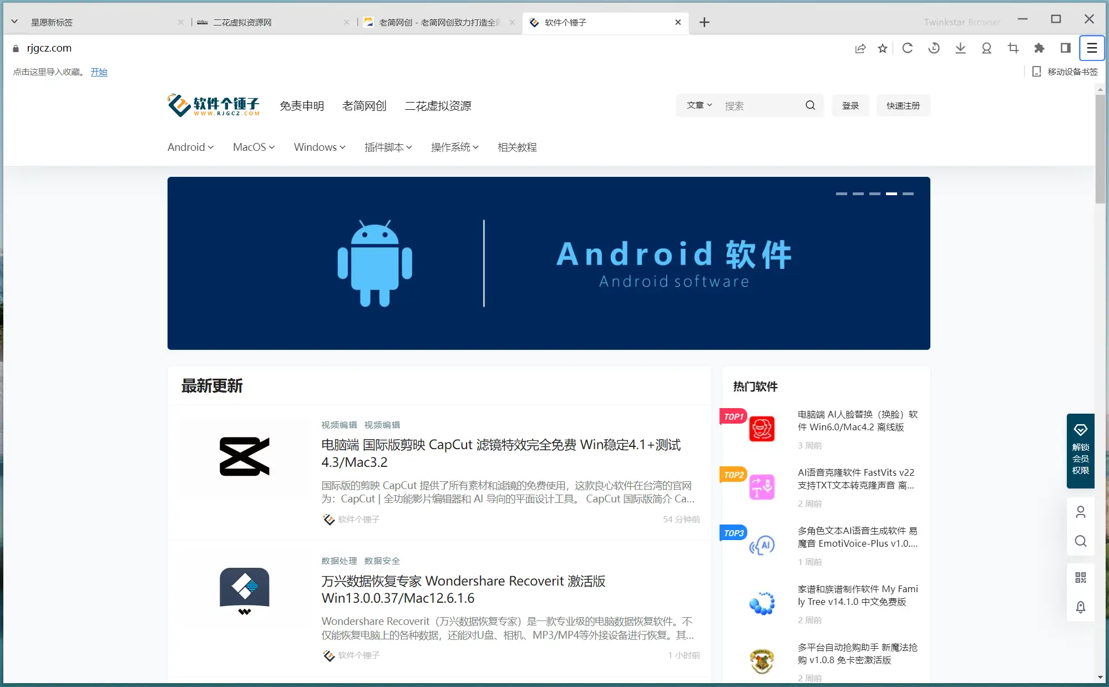
Task: Expand the Windows menu dropdown
Action: click(x=320, y=147)
